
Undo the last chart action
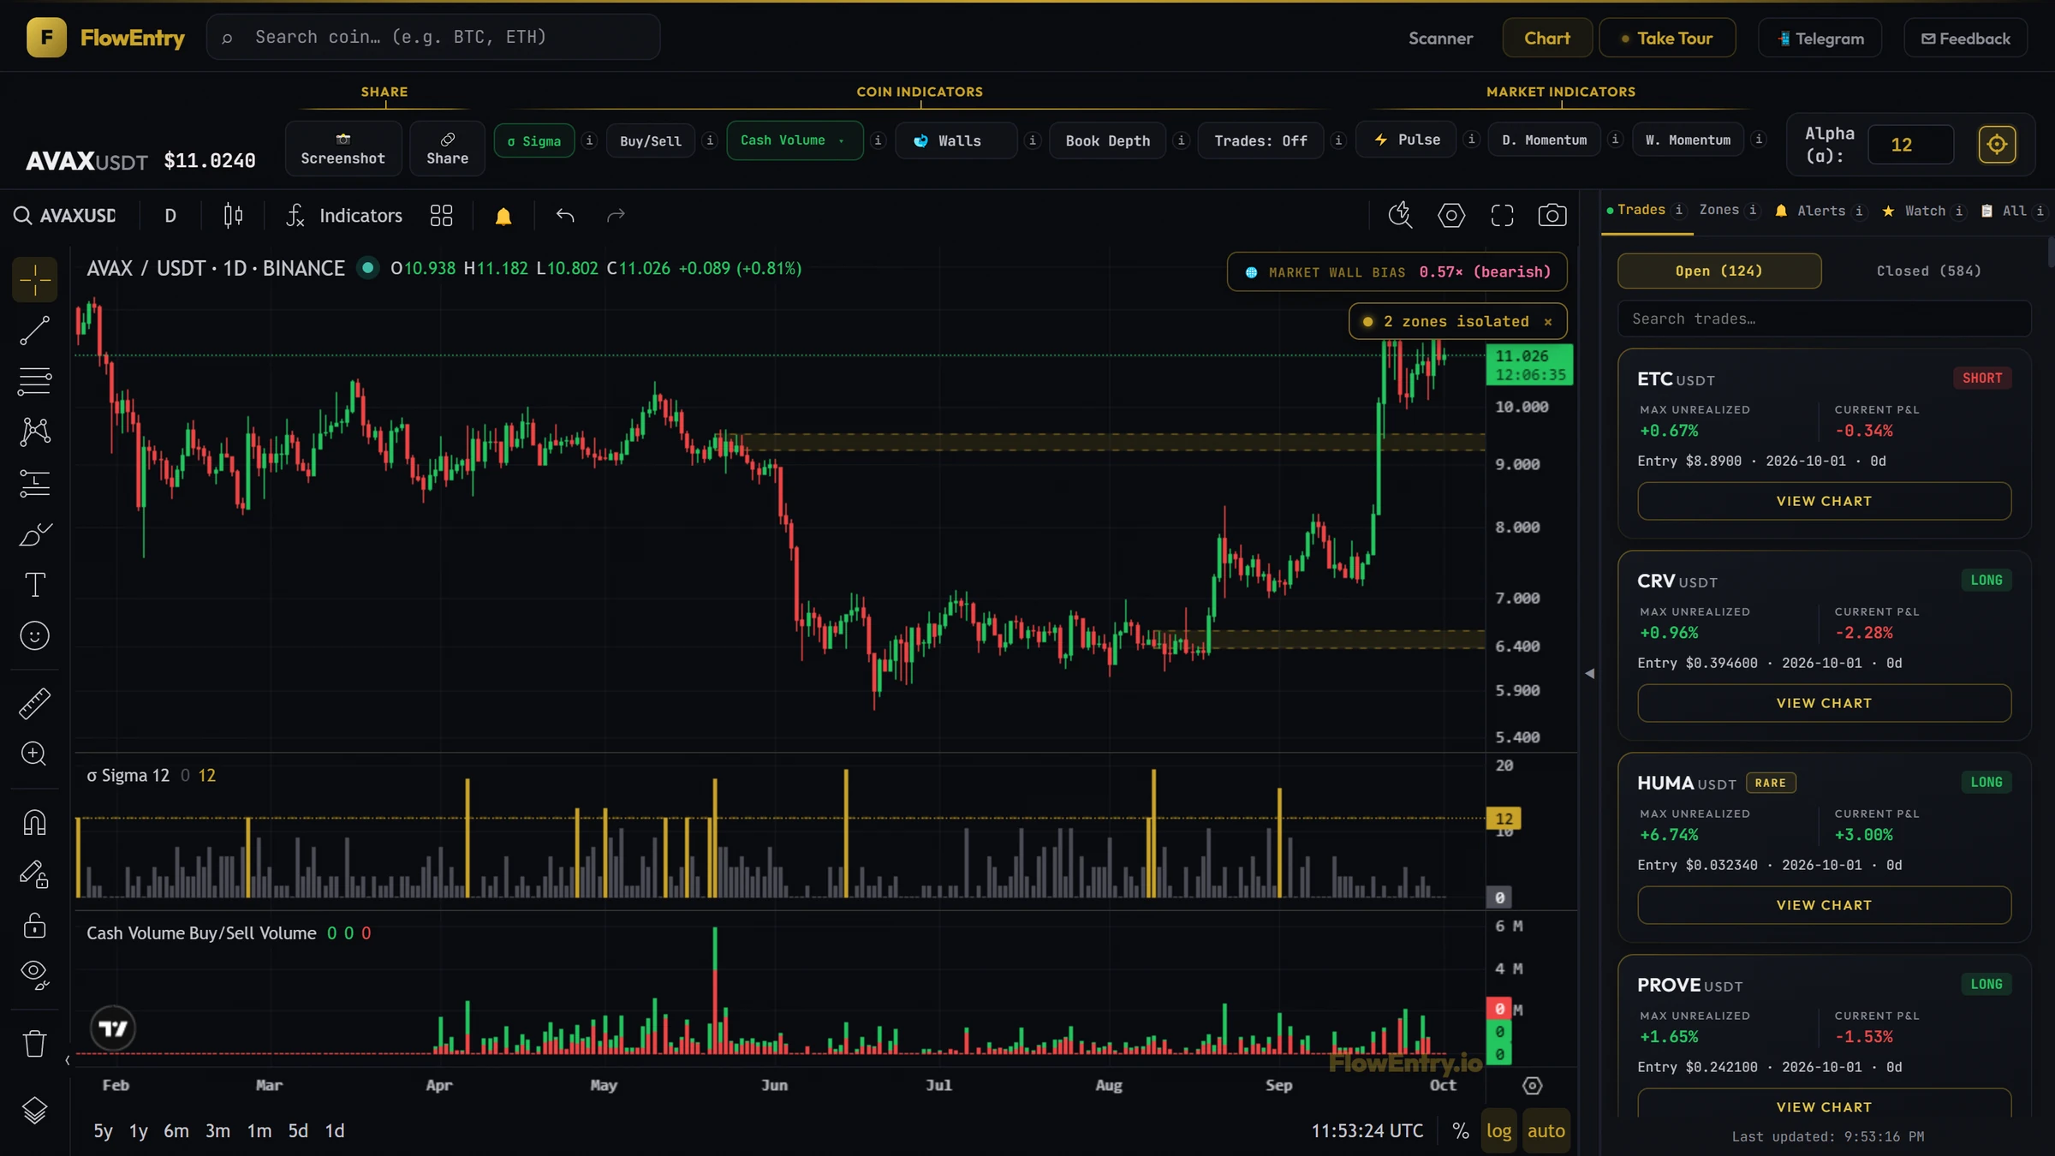tap(565, 215)
